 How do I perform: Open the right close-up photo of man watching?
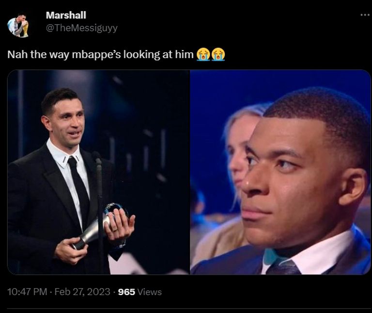point(280,172)
